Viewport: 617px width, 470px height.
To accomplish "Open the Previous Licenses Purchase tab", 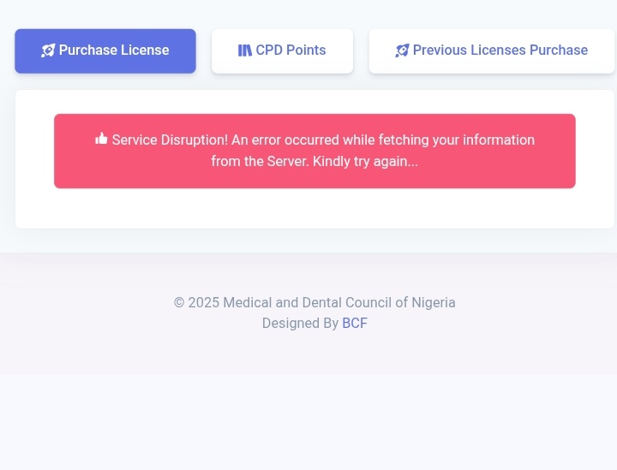I will tap(492, 51).
